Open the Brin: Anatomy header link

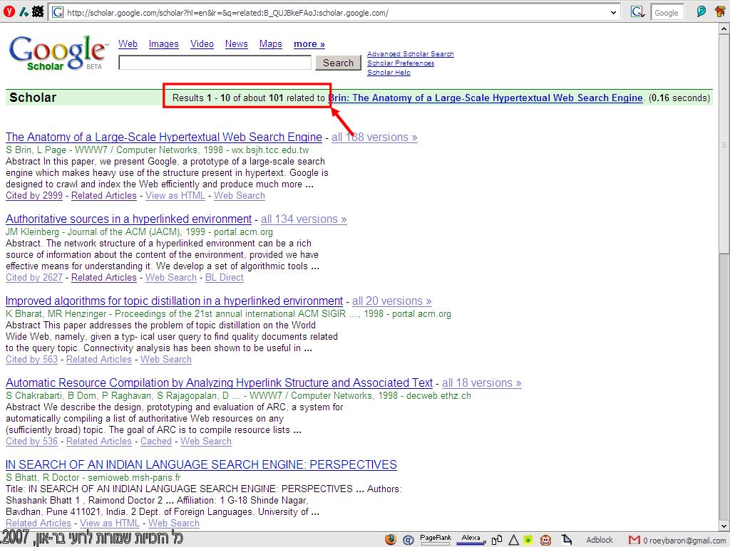485,98
